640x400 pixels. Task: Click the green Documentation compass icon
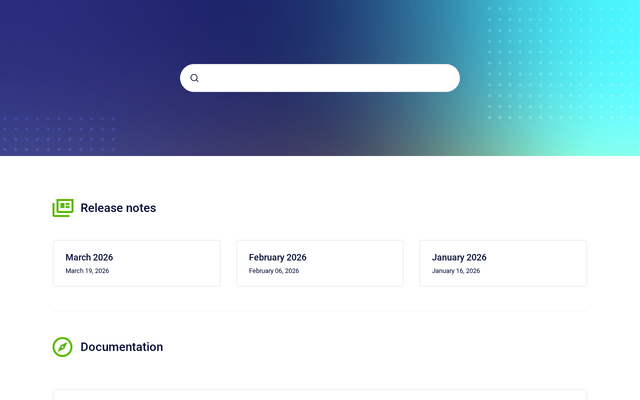[62, 347]
